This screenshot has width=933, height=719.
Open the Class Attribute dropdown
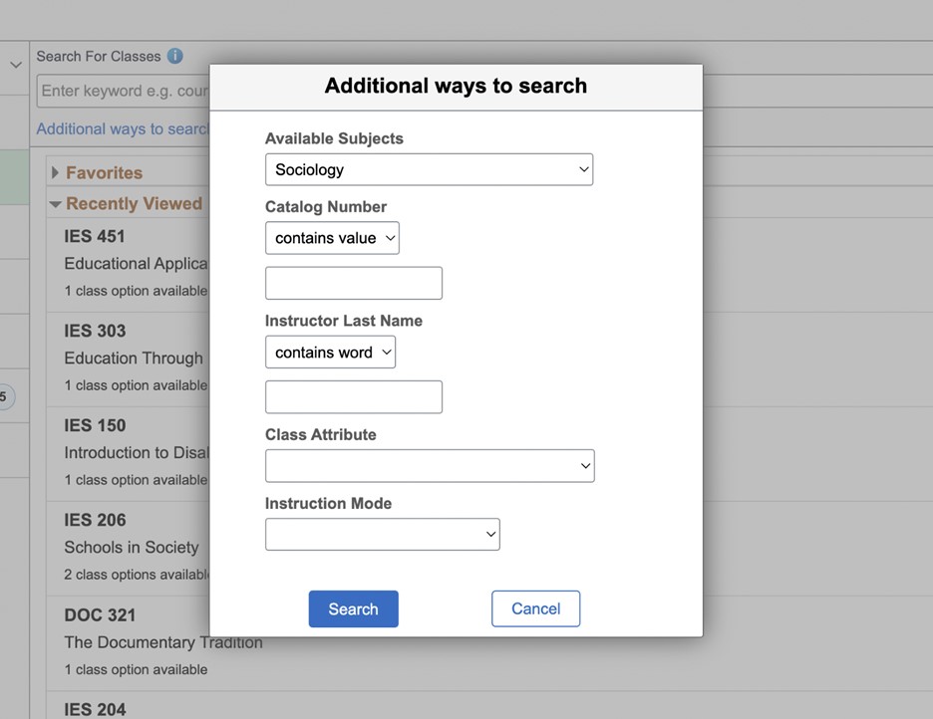[430, 466]
